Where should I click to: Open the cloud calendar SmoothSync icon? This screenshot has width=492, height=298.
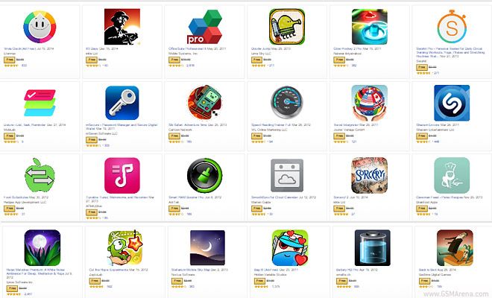pyautogui.click(x=287, y=175)
